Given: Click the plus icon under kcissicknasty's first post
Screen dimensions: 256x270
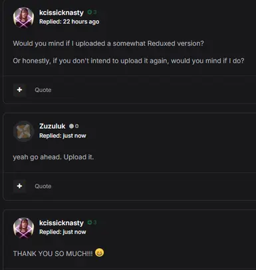Looking at the screenshot, I should click(x=19, y=90).
